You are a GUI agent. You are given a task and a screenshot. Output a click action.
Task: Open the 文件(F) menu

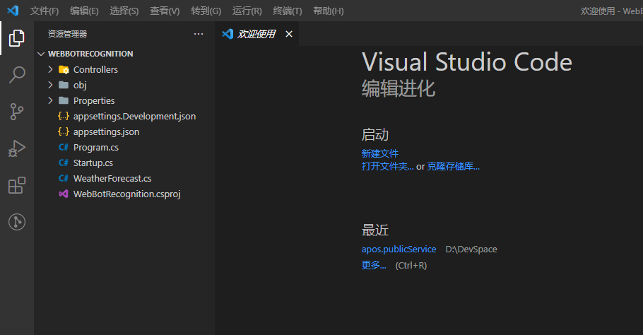45,11
